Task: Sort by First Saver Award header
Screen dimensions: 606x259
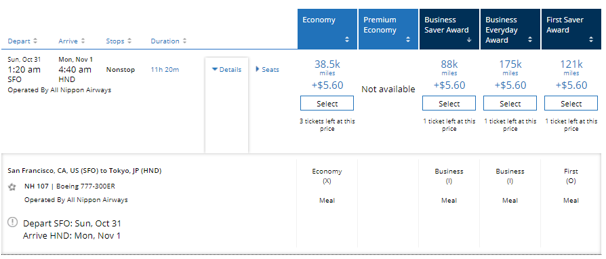Action: pyautogui.click(x=571, y=29)
